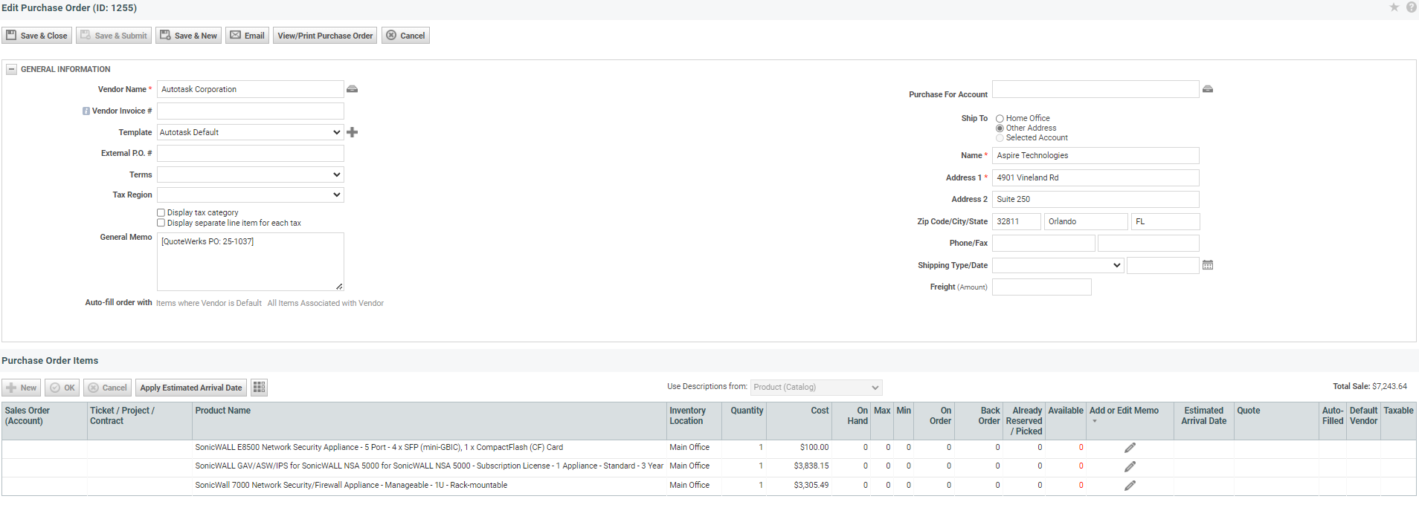Check Display separate line item for each tax
The image size is (1419, 522).
tap(161, 223)
